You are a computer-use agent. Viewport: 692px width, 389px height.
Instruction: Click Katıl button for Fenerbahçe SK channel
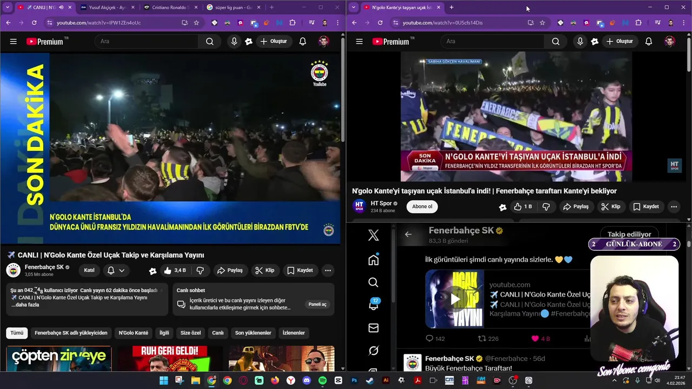[x=89, y=270]
